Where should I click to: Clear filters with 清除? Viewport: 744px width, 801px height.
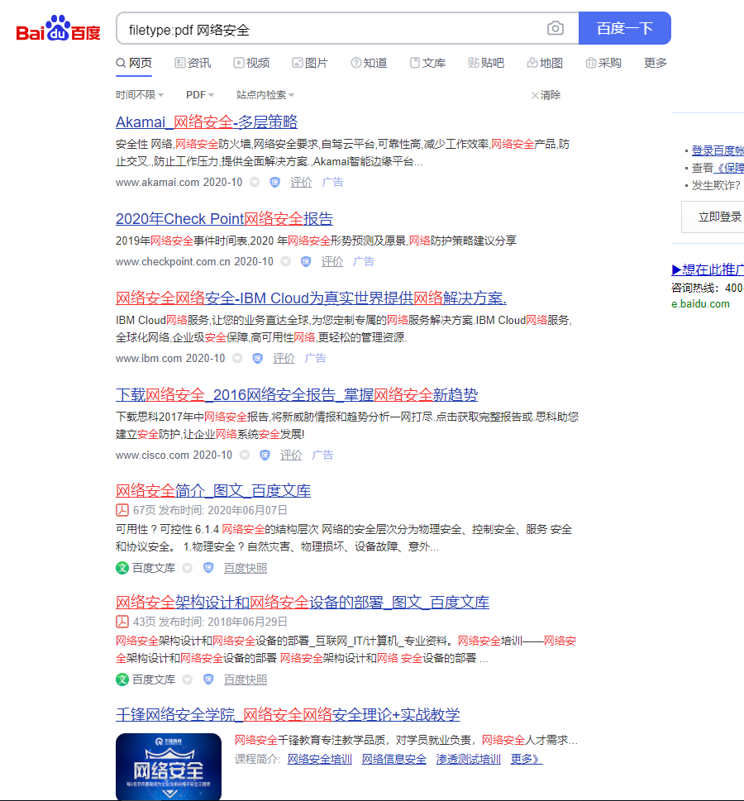[546, 95]
